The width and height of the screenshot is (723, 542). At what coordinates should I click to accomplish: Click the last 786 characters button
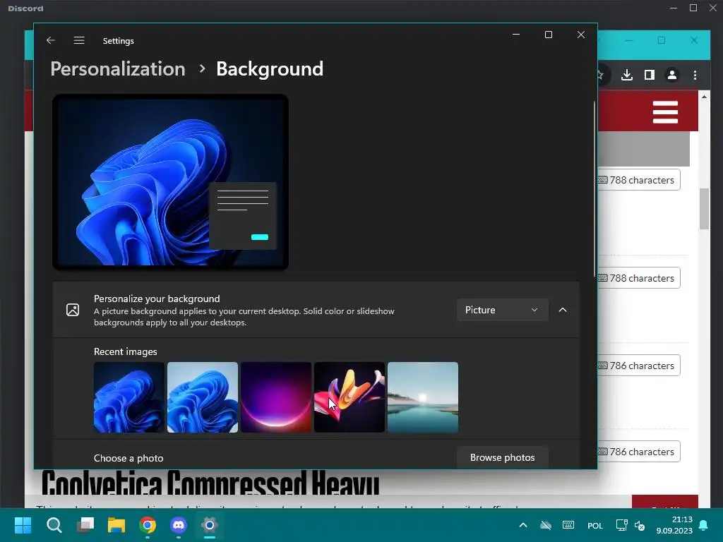(x=639, y=452)
